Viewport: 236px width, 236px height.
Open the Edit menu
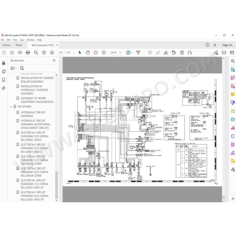click(x=8, y=40)
